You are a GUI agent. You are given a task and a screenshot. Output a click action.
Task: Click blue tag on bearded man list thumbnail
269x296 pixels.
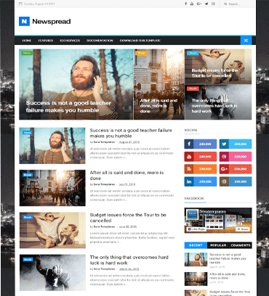(x=28, y=133)
